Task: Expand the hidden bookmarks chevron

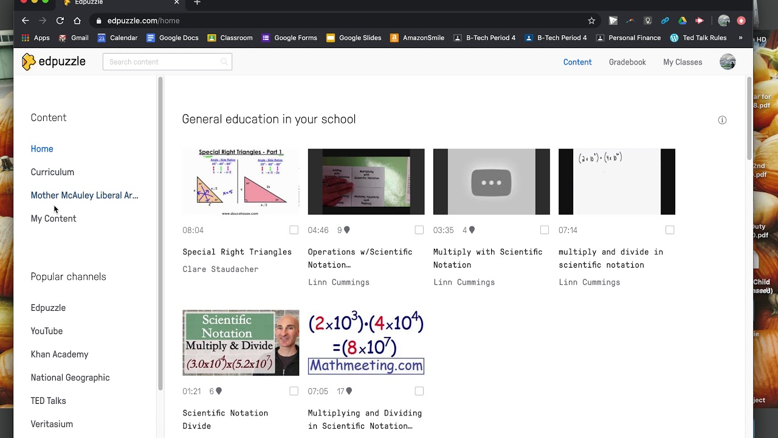Action: point(740,38)
